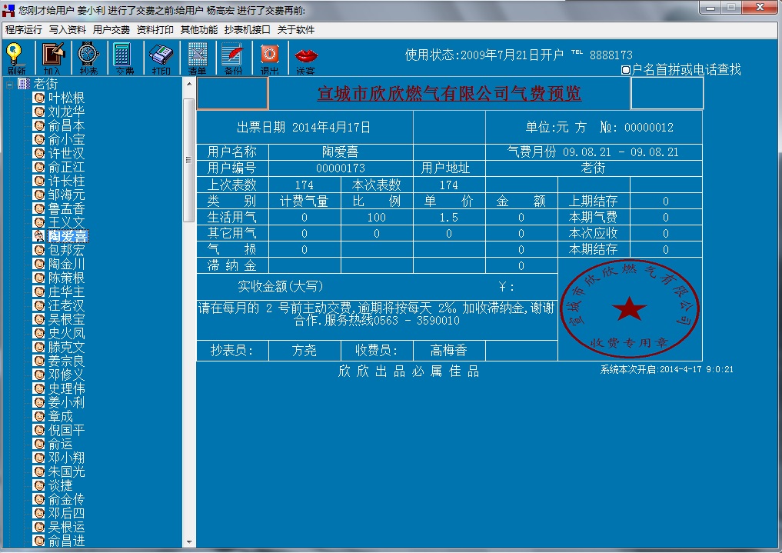Screen dimensions: 782x553
Task: Click the 打印 printer icon
Action: click(x=161, y=57)
